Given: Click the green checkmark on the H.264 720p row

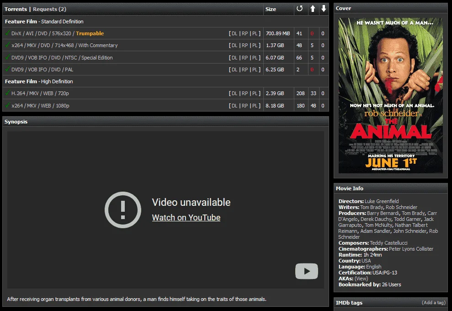Looking at the screenshot, I should [x=7, y=92].
